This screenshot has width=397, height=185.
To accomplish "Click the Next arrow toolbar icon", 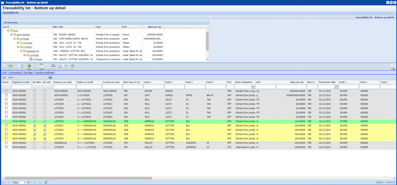I will (x=72, y=67).
